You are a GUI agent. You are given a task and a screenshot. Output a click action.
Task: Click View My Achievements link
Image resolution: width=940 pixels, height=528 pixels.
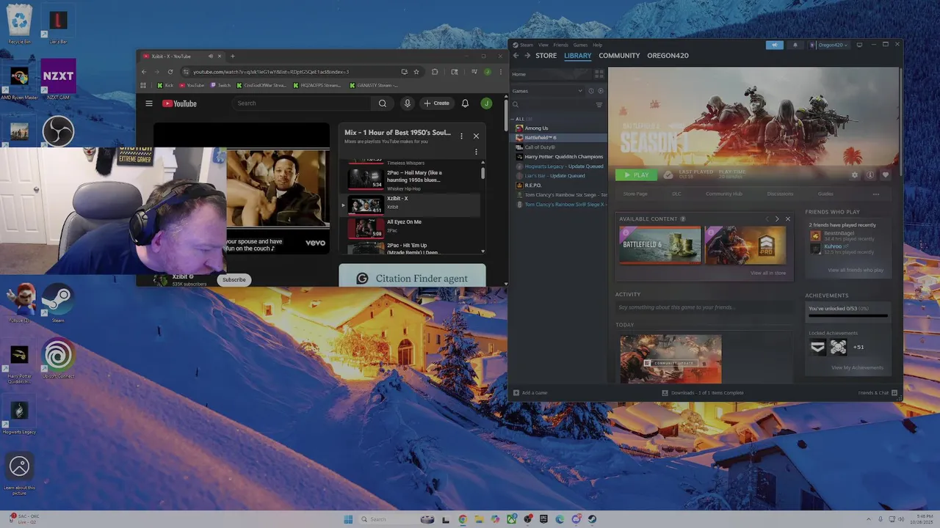coord(857,367)
